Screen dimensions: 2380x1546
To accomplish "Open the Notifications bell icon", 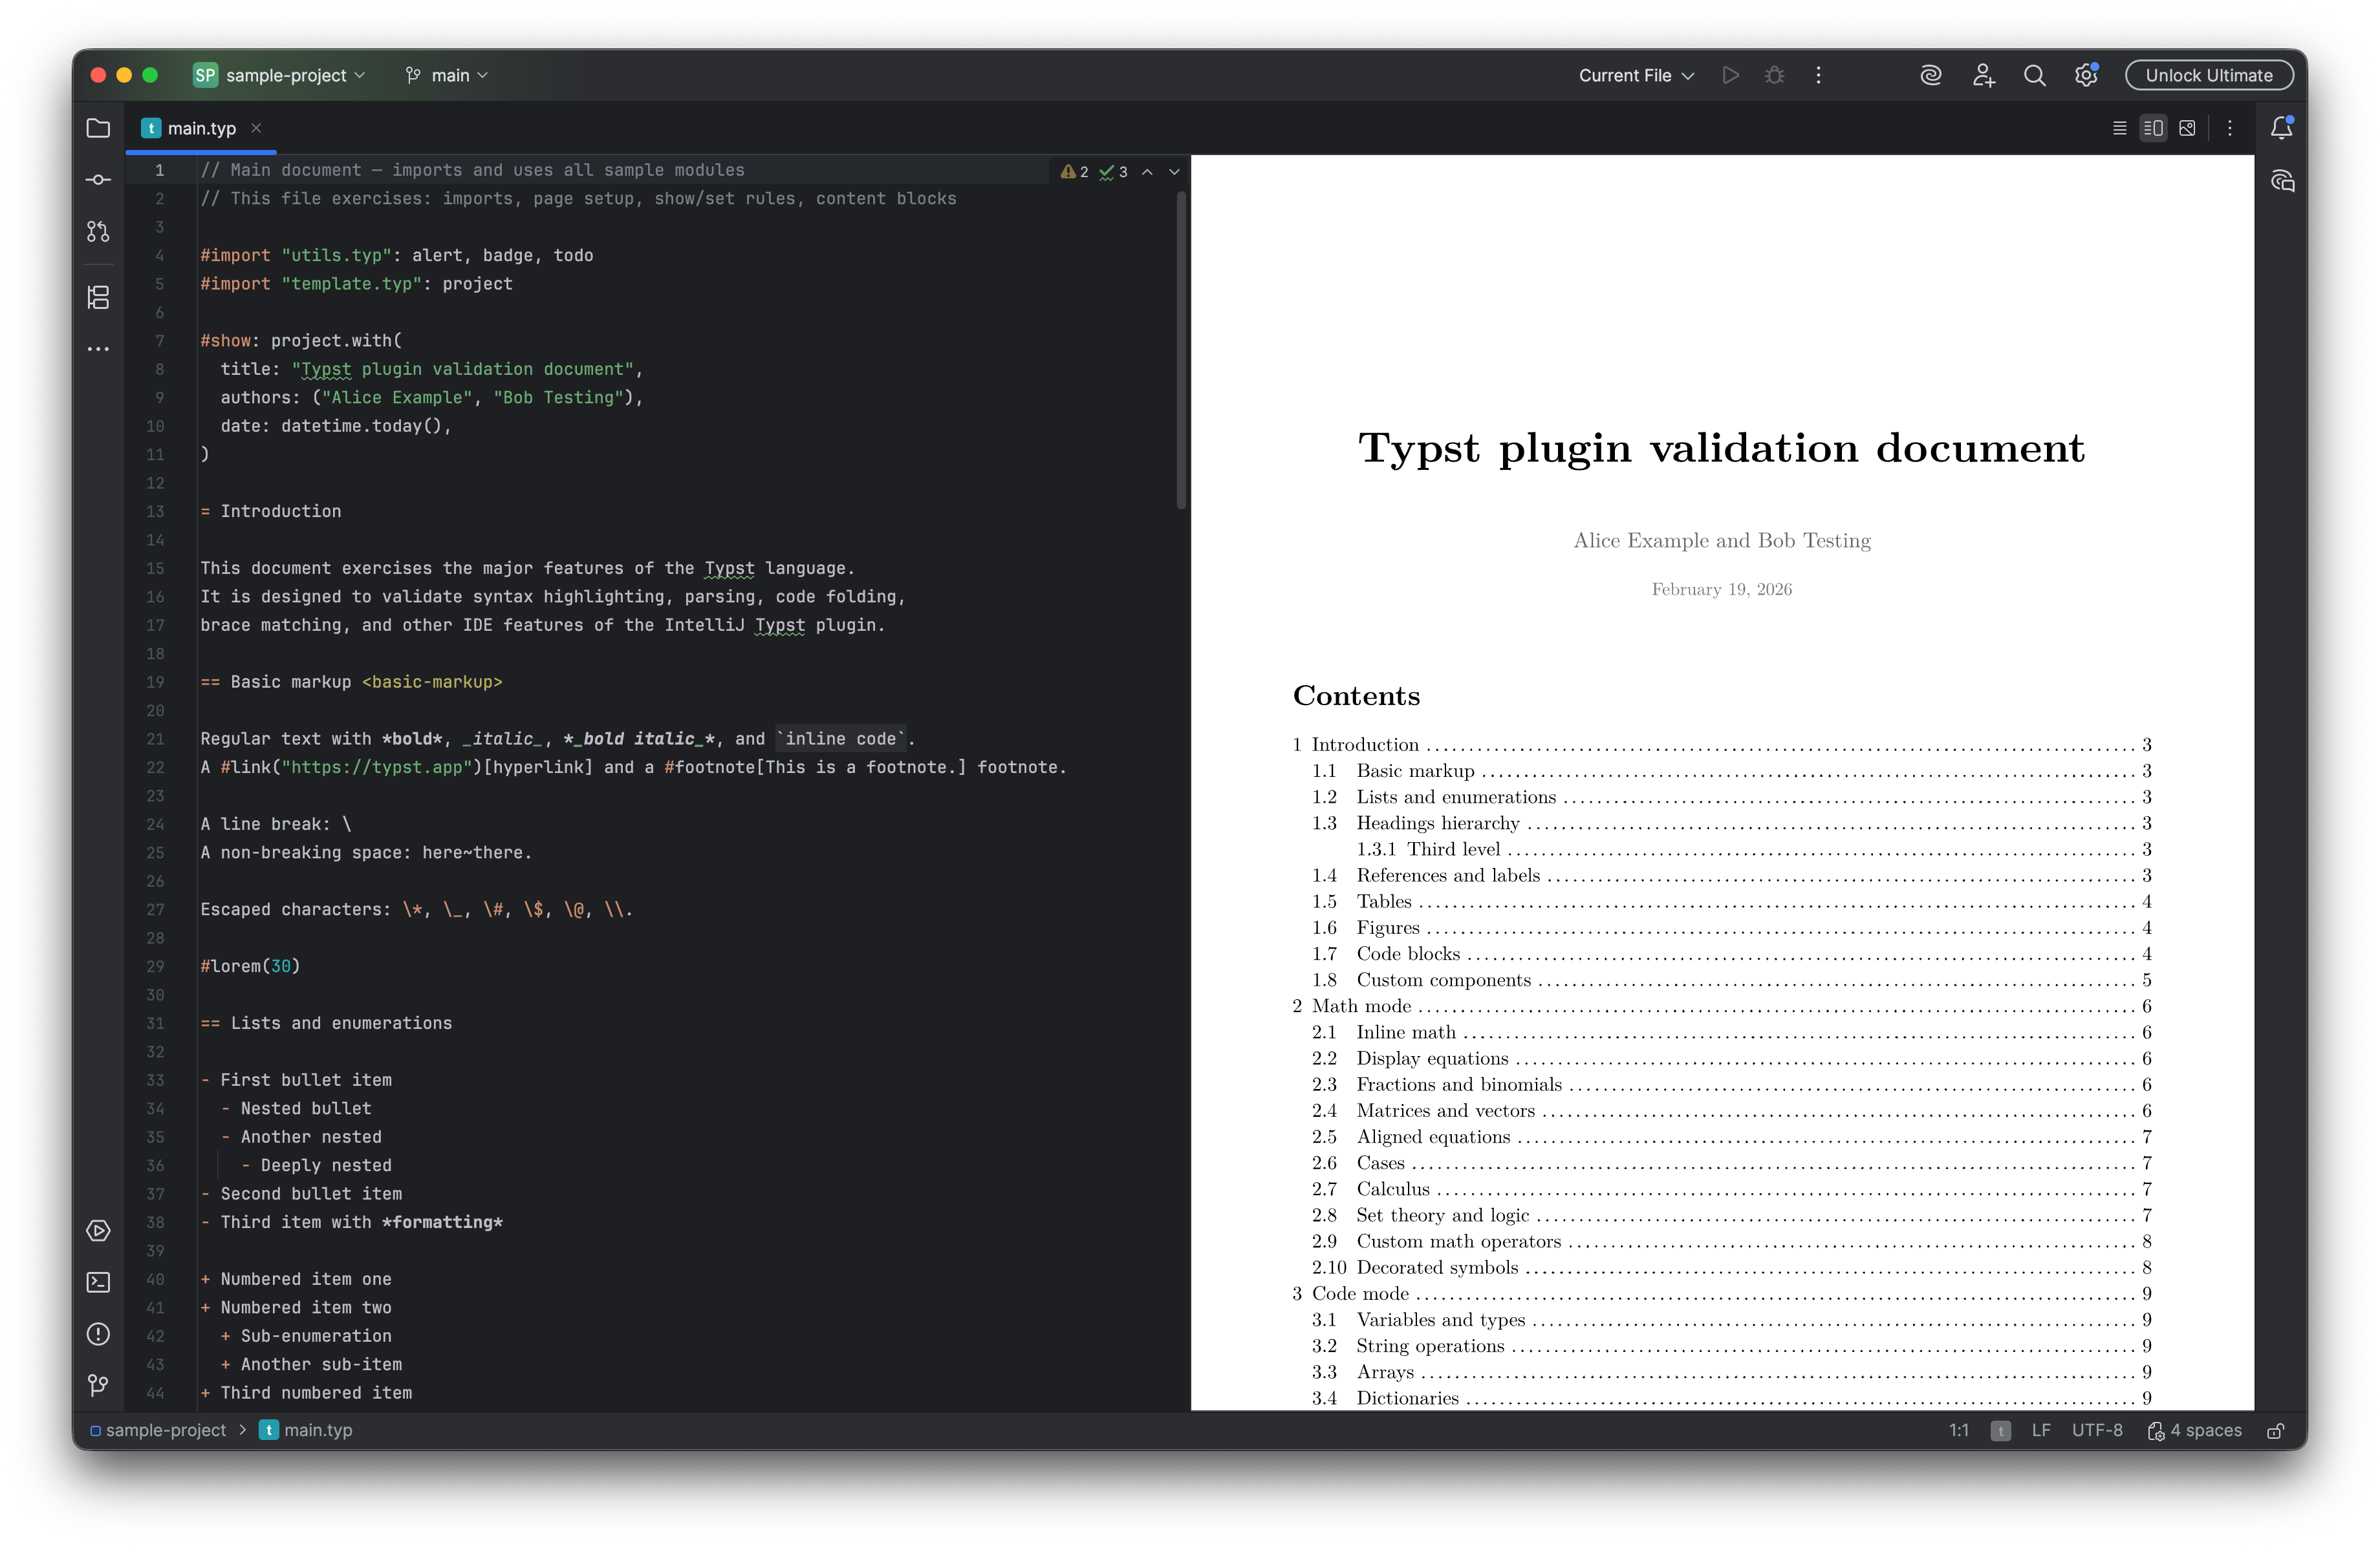I will coord(2281,128).
